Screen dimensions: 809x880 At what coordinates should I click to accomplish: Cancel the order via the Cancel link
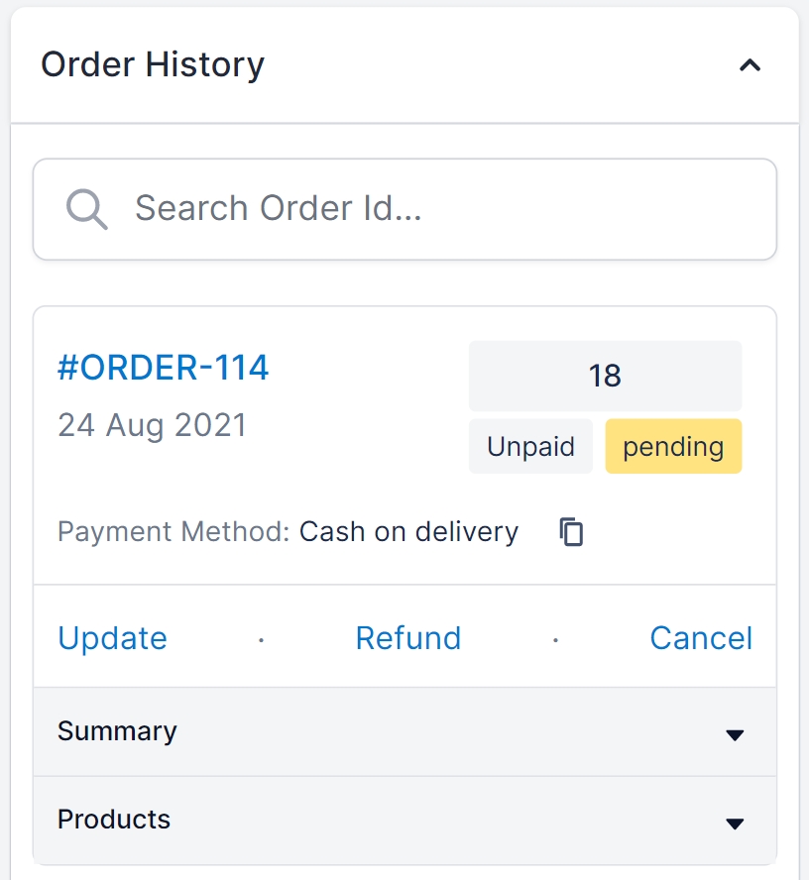coord(701,638)
